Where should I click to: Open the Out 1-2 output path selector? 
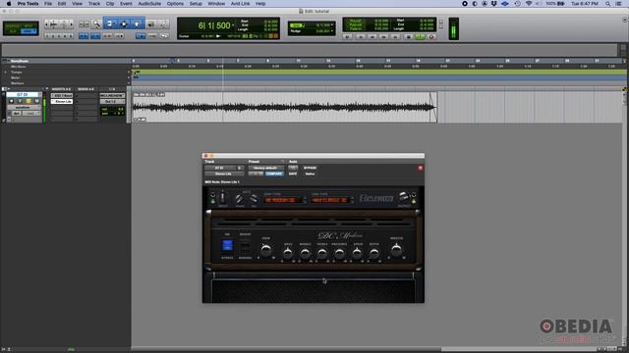point(112,102)
